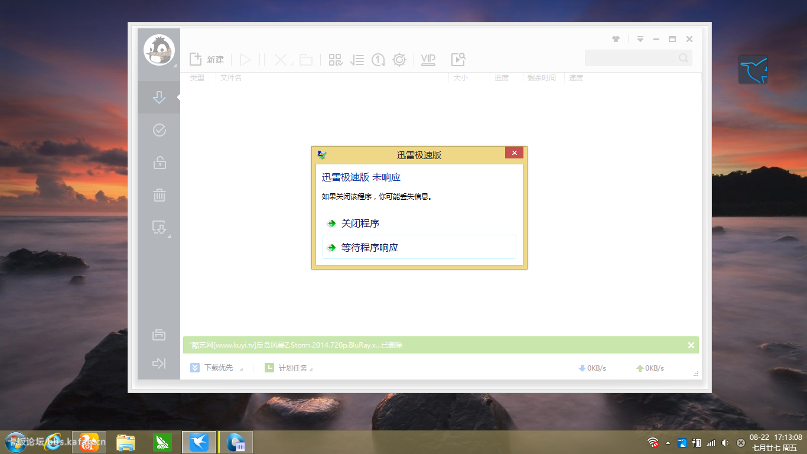The image size is (807, 454).
Task: Click the penguin user avatar
Action: pos(159,50)
